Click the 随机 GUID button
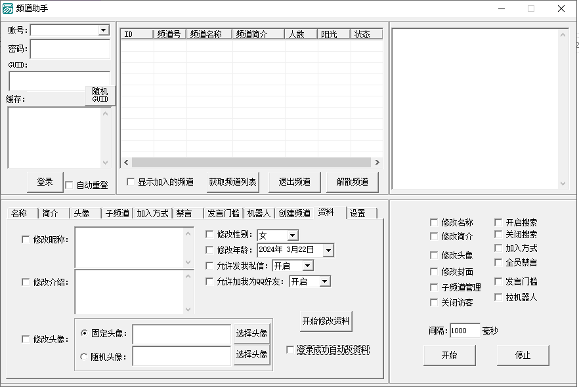Screen dimensions: 579x387 (100, 95)
